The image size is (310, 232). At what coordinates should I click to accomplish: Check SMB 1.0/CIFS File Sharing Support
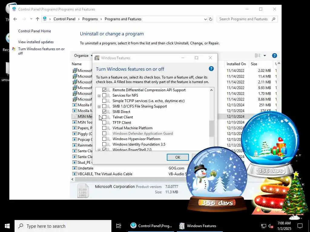click(104, 106)
